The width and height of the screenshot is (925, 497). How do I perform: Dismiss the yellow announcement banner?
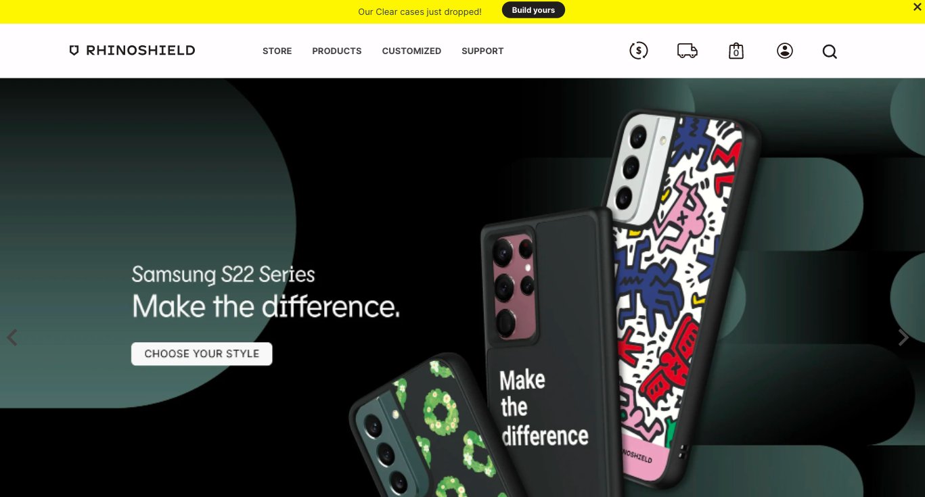pyautogui.click(x=917, y=7)
